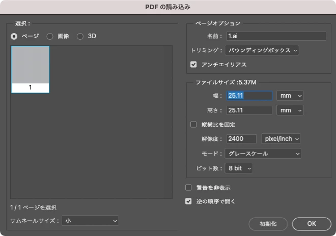The height and width of the screenshot is (236, 336).
Task: Click the 1 / 1 ページを選択 status text
Action: point(34,208)
